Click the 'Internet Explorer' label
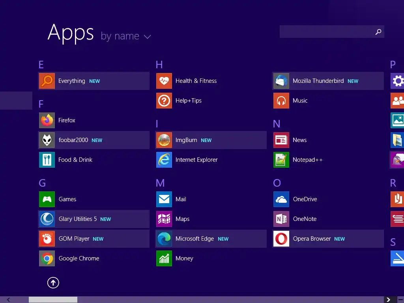 click(196, 160)
